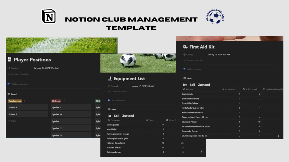Select the Erste-Hilfe-Schere row

[x=230, y=103]
